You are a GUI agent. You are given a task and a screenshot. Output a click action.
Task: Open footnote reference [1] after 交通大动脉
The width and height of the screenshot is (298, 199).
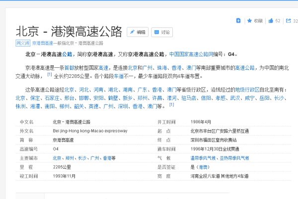(x=49, y=75)
